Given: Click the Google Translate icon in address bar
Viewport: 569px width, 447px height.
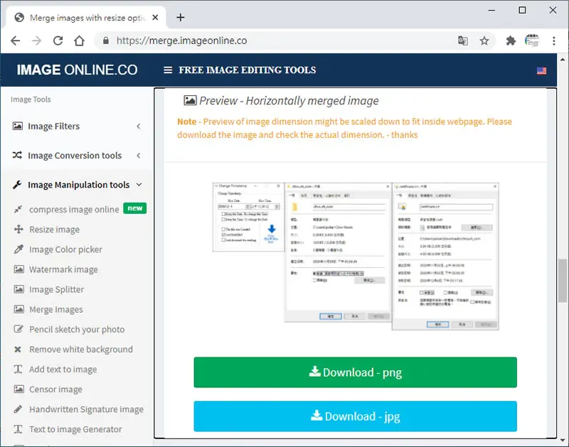Looking at the screenshot, I should click(x=463, y=41).
